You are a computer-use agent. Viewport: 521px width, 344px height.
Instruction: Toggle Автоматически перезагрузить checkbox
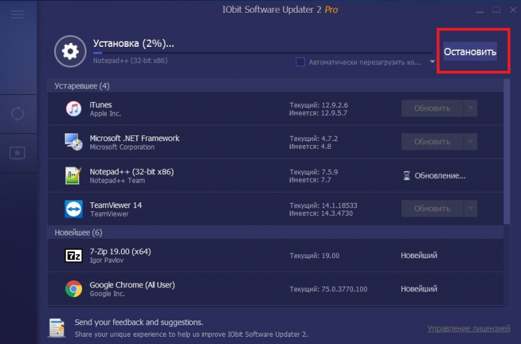click(x=300, y=62)
